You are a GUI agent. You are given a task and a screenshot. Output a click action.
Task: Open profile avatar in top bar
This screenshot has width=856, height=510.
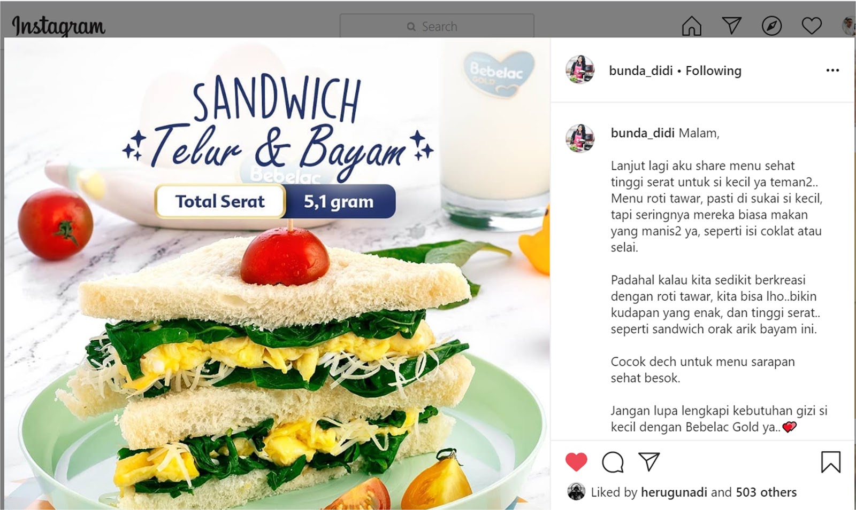849,26
